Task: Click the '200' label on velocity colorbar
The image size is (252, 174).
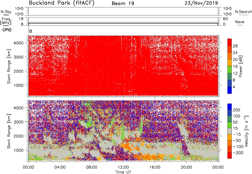Action: click(x=237, y=110)
